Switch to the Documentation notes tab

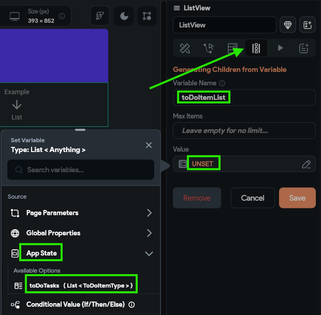point(303,48)
